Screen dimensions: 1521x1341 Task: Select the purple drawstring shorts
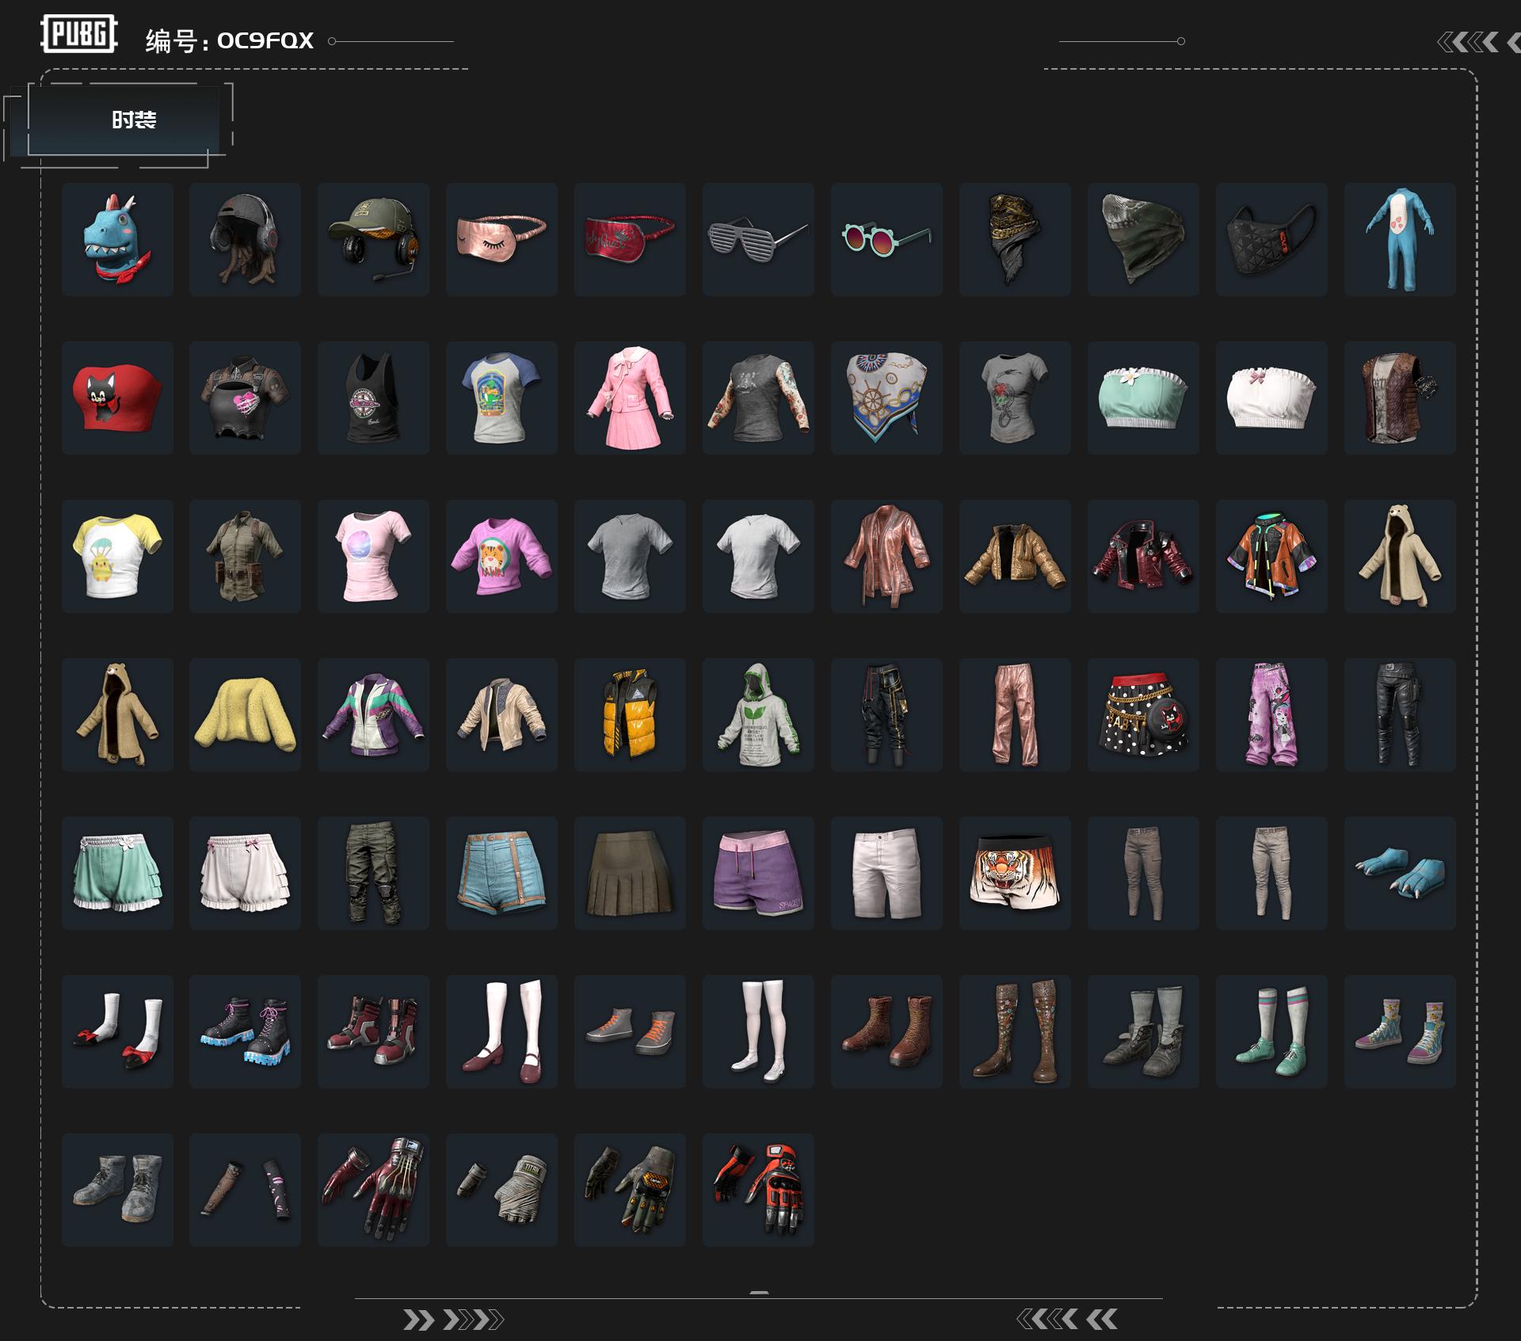[x=758, y=873]
